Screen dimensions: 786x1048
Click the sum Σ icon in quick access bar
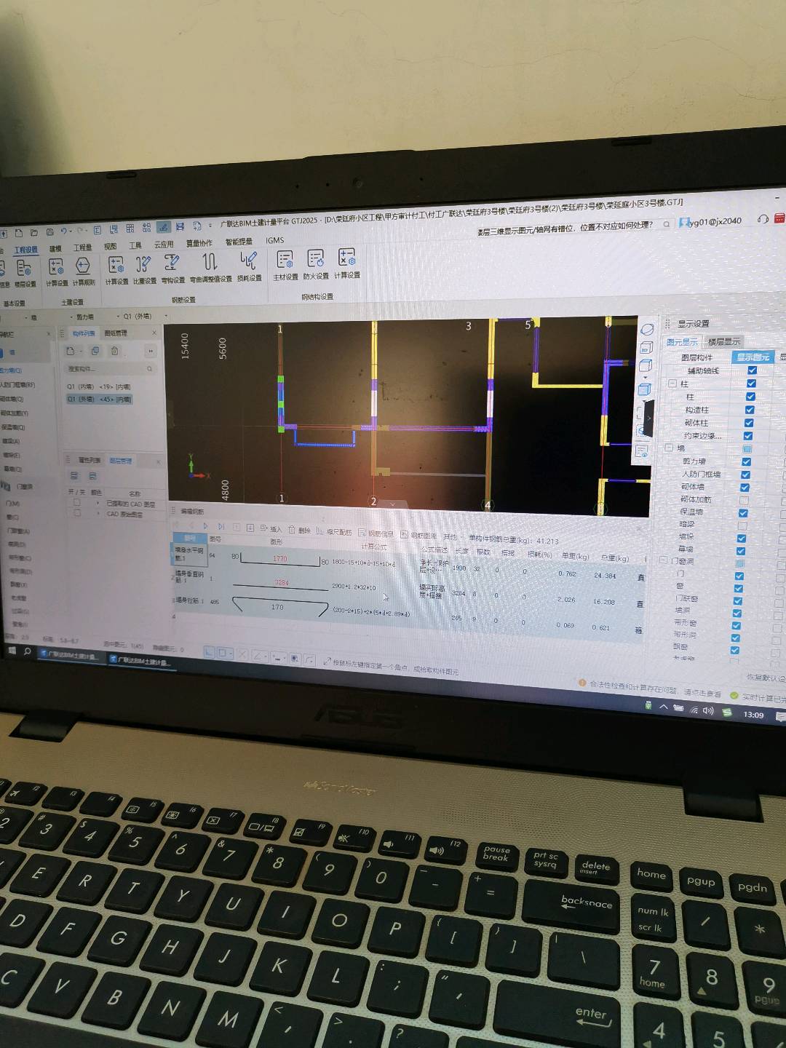[x=98, y=230]
